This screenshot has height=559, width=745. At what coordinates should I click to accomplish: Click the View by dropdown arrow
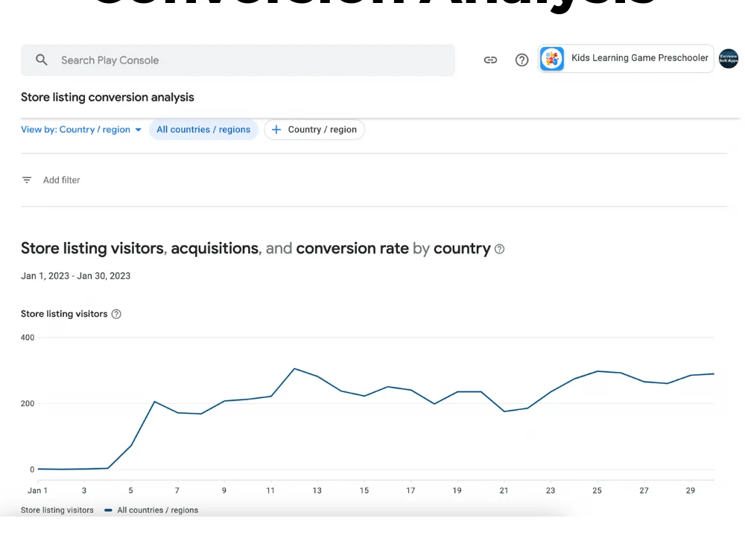click(139, 130)
